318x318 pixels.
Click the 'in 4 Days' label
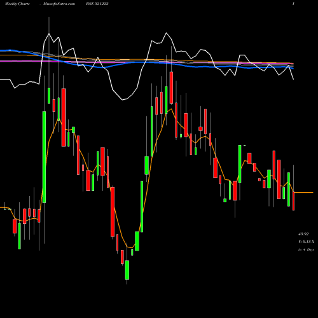[x=306, y=250]
